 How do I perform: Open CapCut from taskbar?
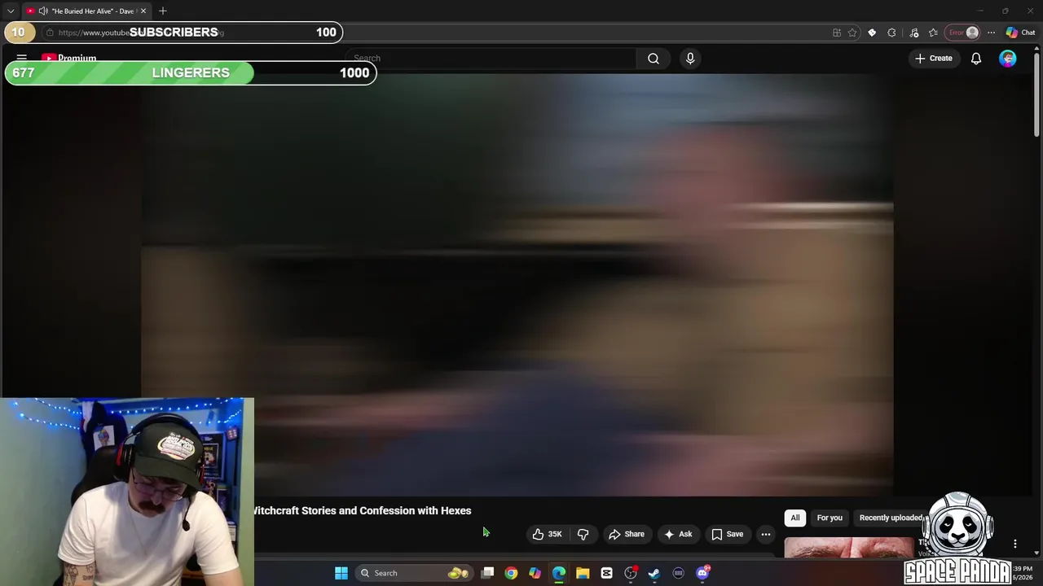[x=606, y=573]
